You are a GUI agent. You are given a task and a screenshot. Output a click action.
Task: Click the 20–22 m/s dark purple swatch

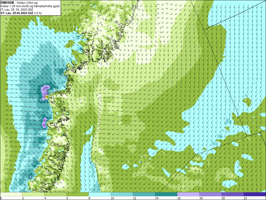(x=233, y=194)
